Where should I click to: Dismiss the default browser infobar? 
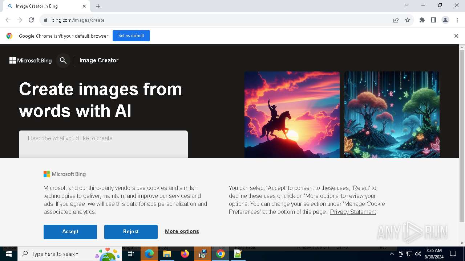coord(456,36)
